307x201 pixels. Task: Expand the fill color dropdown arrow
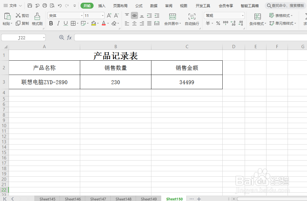[x=98, y=23]
